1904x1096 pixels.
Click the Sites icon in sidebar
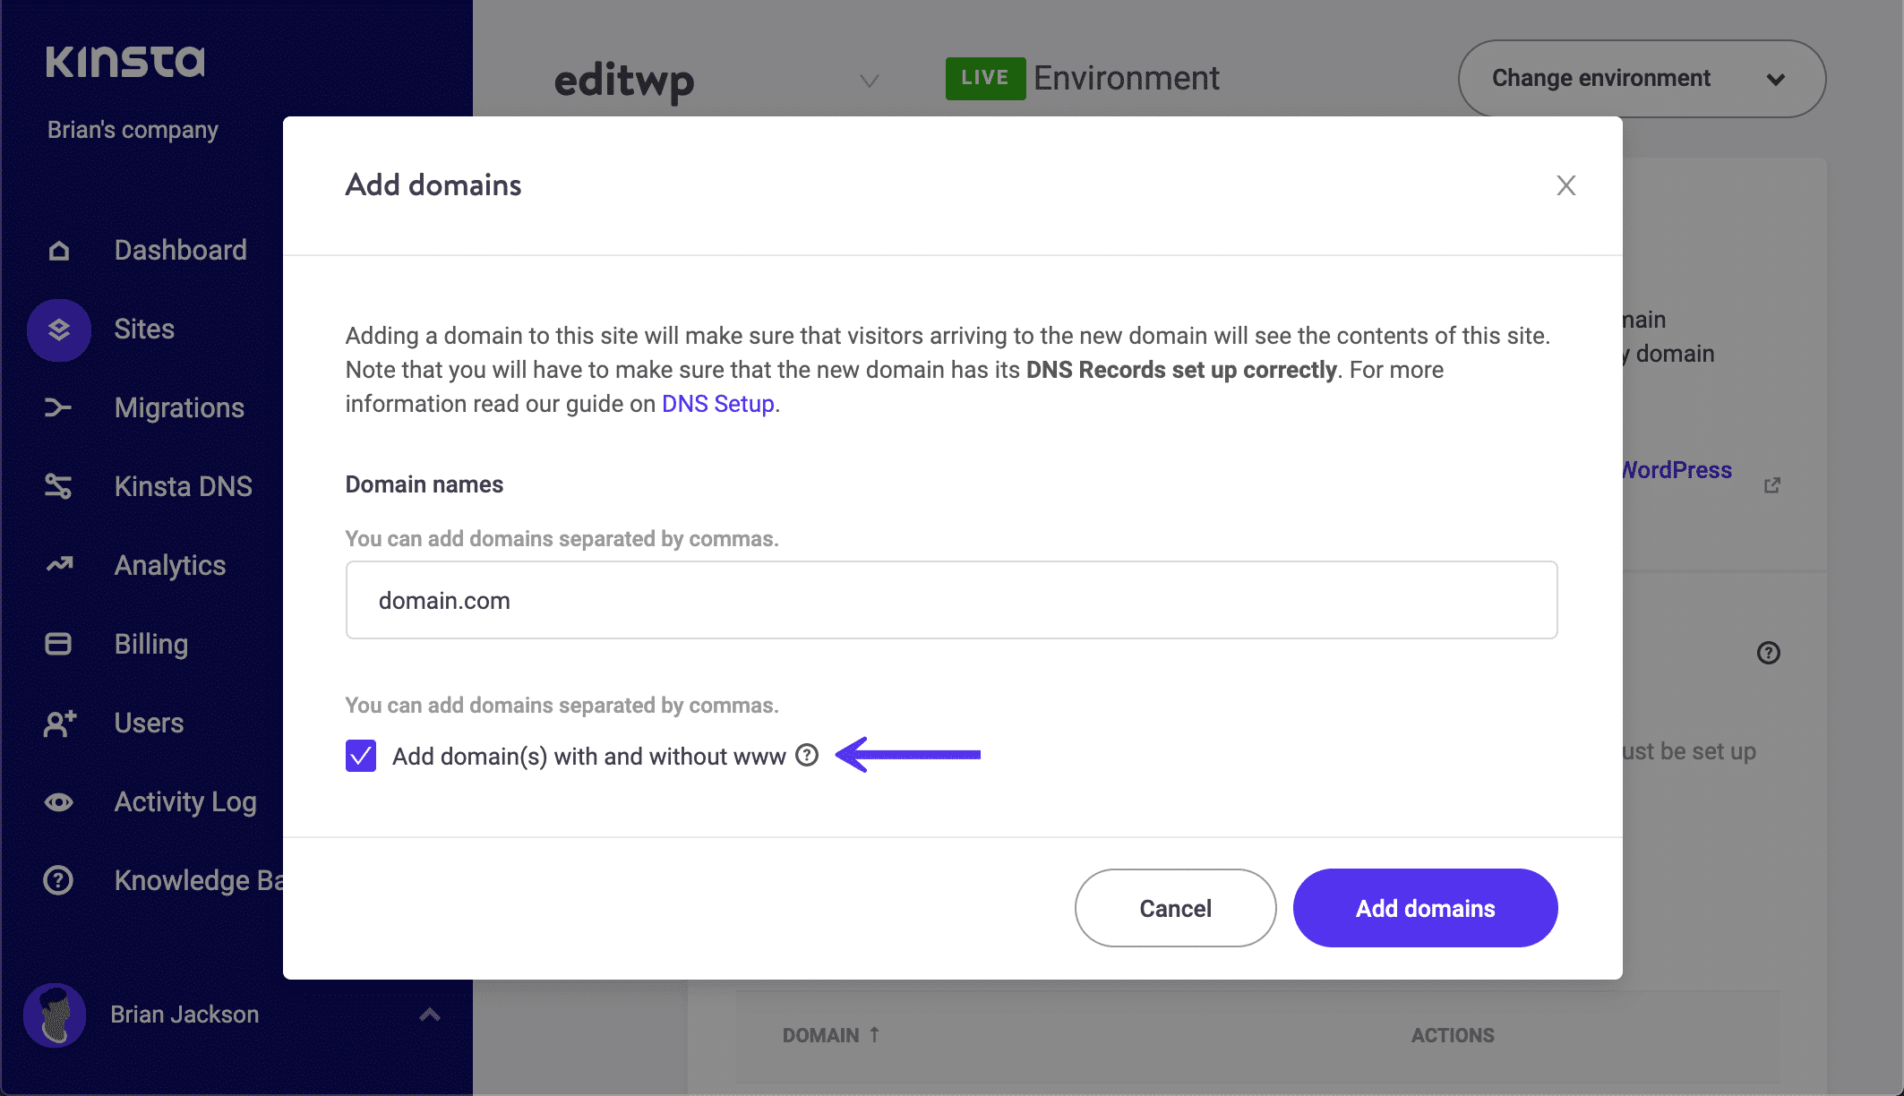(x=57, y=329)
